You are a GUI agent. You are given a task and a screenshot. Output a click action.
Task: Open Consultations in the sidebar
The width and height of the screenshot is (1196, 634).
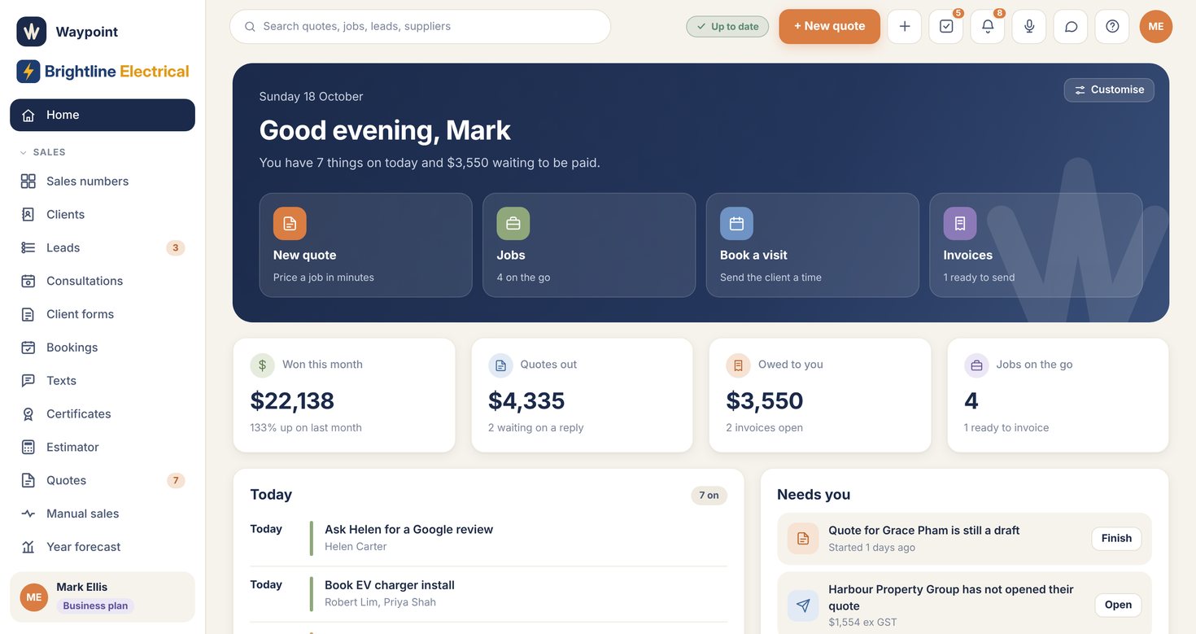click(x=103, y=281)
